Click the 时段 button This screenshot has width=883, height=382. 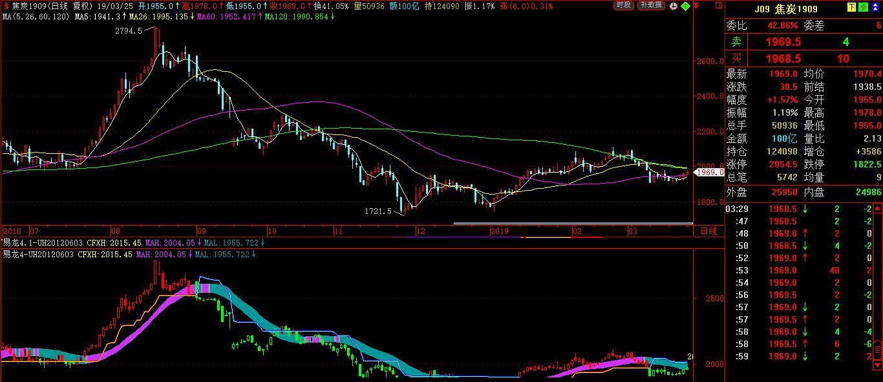(x=623, y=5)
